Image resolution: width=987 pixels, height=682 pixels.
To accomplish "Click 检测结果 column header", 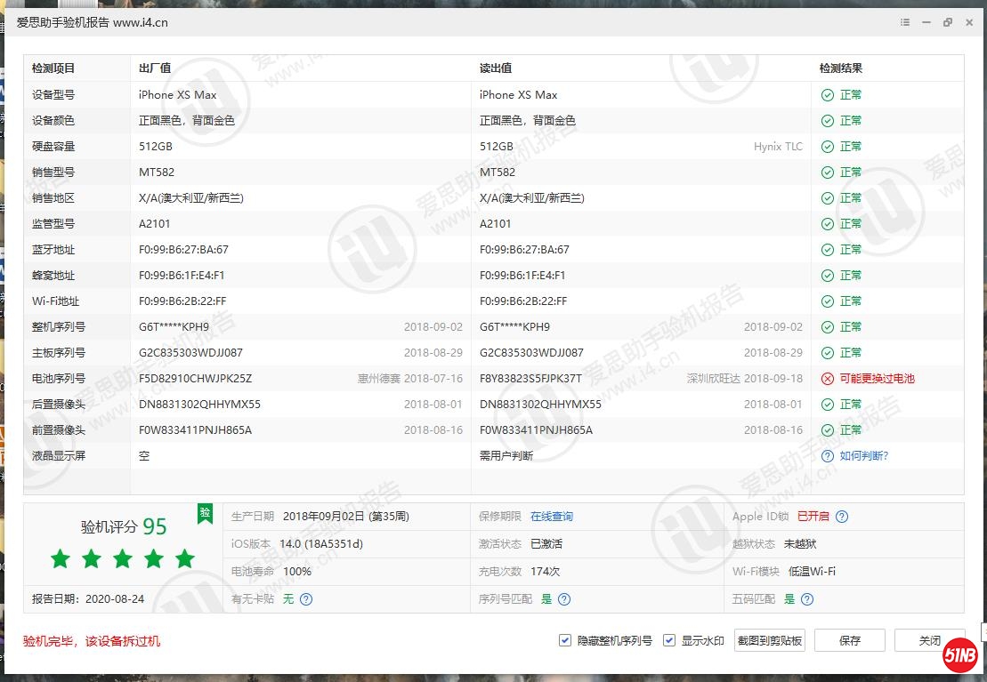I will [x=841, y=68].
